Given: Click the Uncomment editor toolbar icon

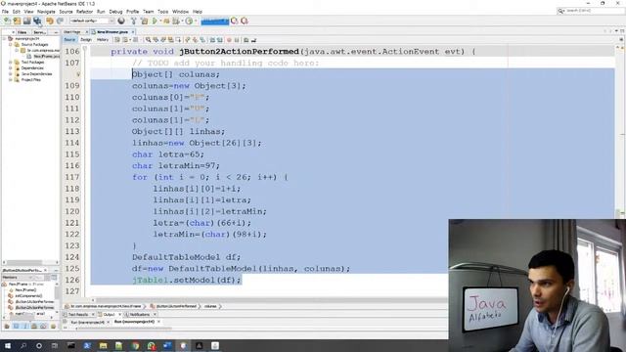Looking at the screenshot, I should 253,39.
